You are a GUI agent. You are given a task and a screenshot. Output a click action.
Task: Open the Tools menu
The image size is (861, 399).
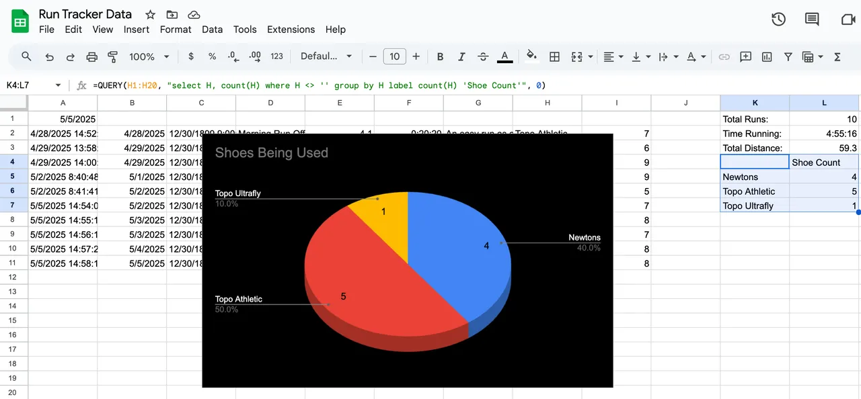(245, 30)
